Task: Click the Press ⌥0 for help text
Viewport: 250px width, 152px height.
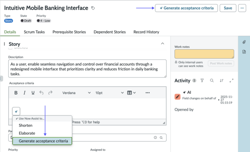Action: point(86,122)
